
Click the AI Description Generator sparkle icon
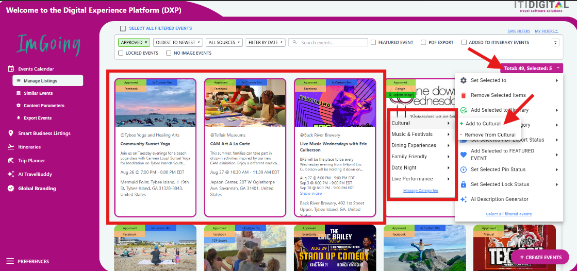click(x=464, y=199)
